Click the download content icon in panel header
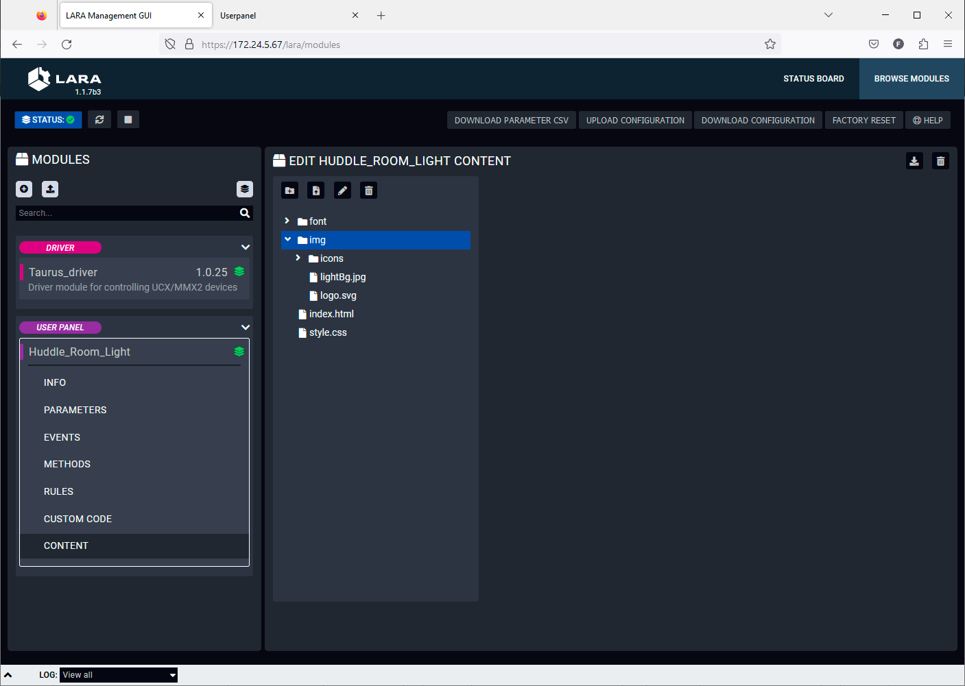The width and height of the screenshot is (965, 686). point(914,161)
